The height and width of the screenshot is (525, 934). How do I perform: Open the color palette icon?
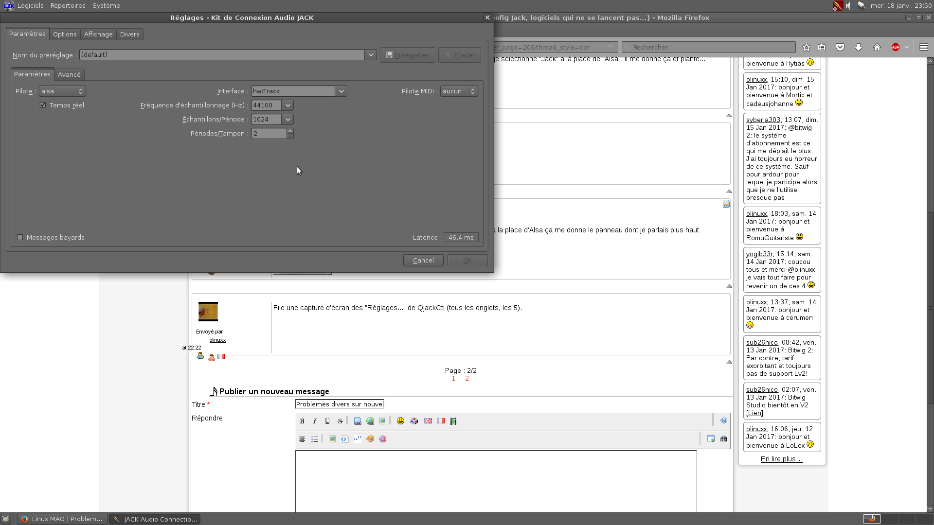coord(370,439)
